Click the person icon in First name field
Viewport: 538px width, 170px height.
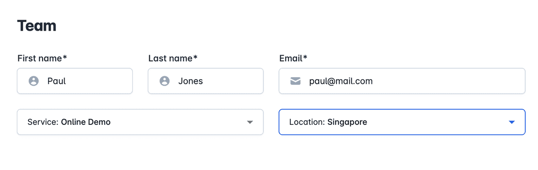[34, 81]
